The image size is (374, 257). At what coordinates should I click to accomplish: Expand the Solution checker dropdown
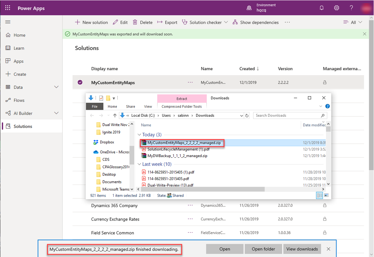point(226,22)
